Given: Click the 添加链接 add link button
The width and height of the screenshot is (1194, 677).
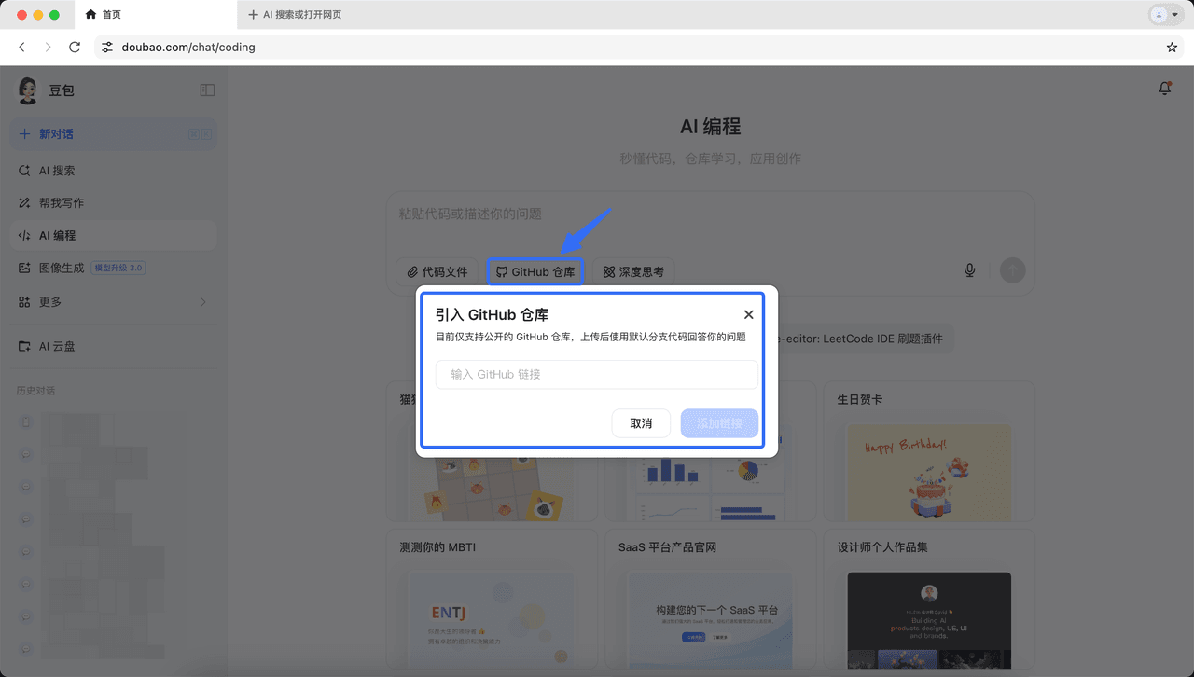Looking at the screenshot, I should [719, 423].
